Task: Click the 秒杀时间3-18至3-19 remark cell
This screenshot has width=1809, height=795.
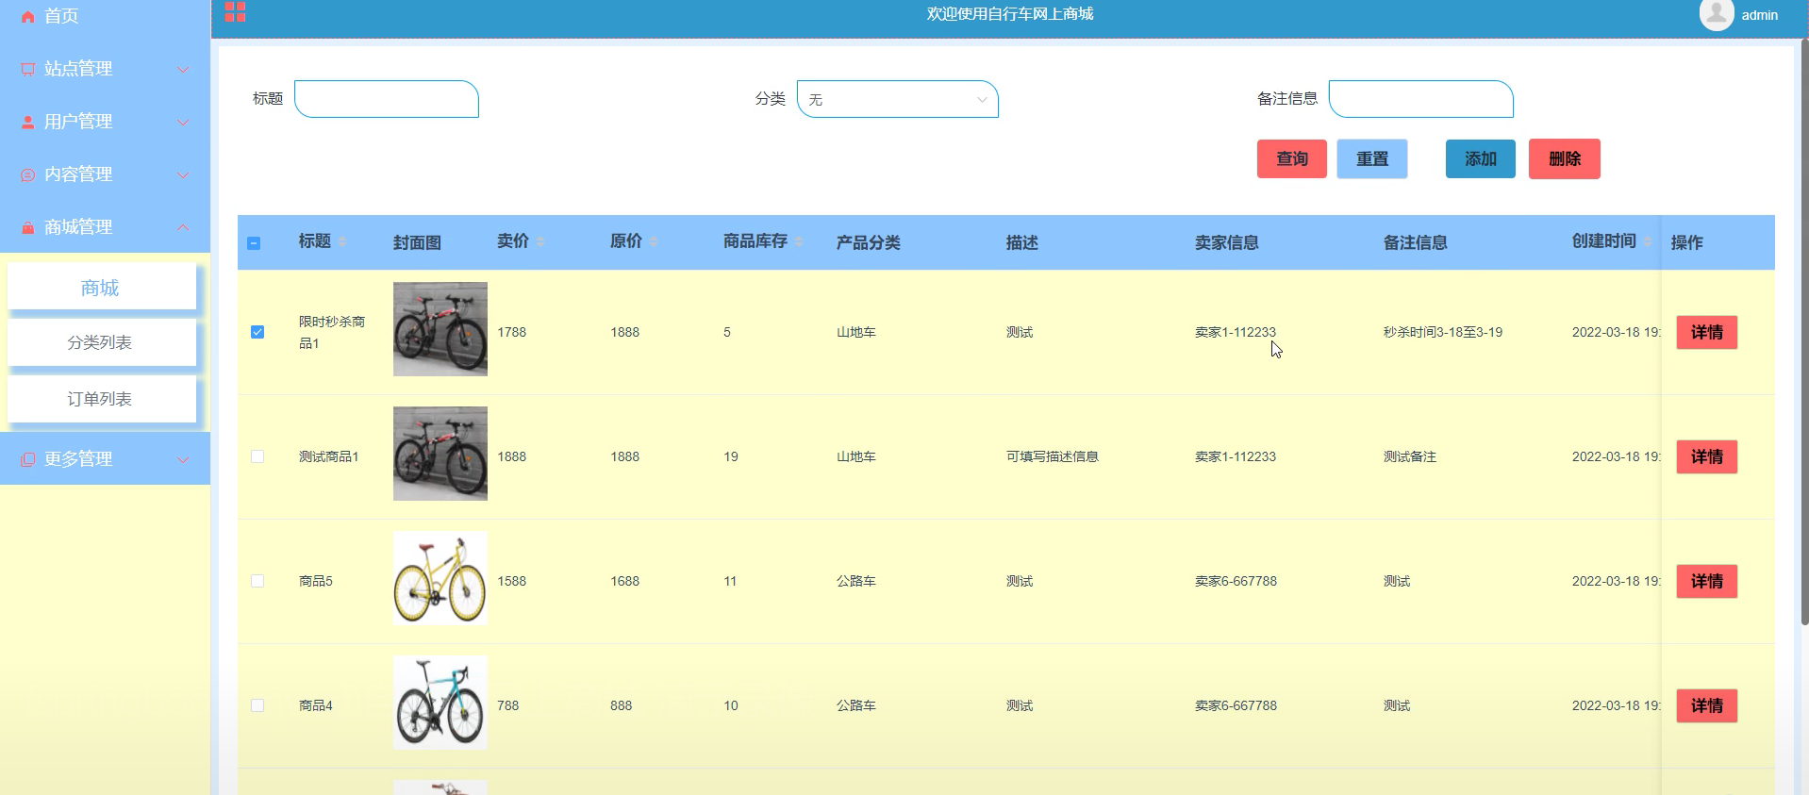Action: click(x=1443, y=332)
